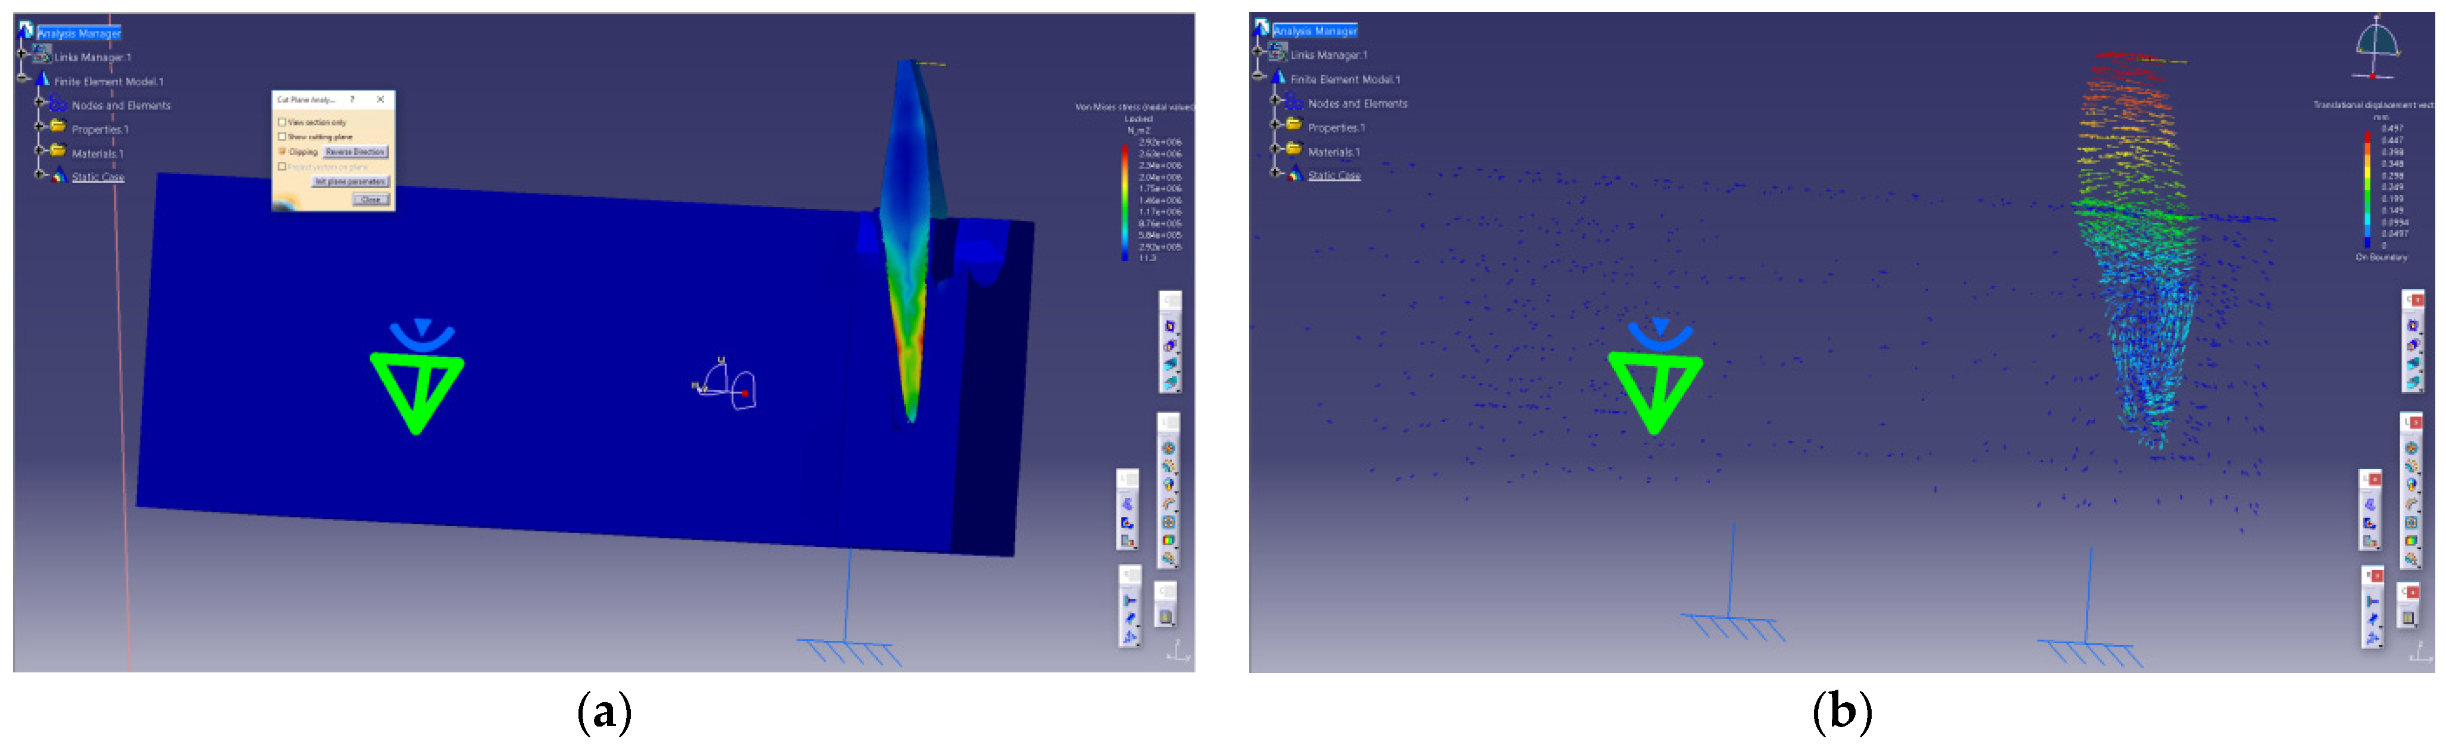The width and height of the screenshot is (2446, 745).
Task: Select Materials.1 folder in left tree
Action: tap(97, 154)
